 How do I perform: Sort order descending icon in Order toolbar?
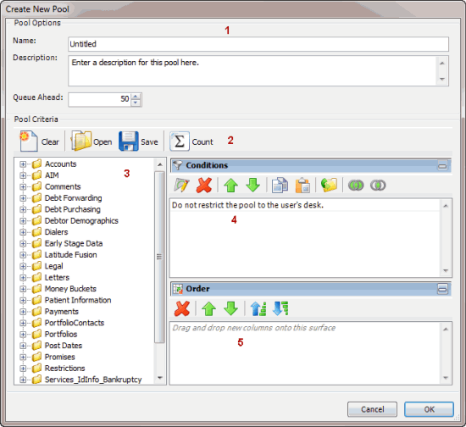point(280,308)
